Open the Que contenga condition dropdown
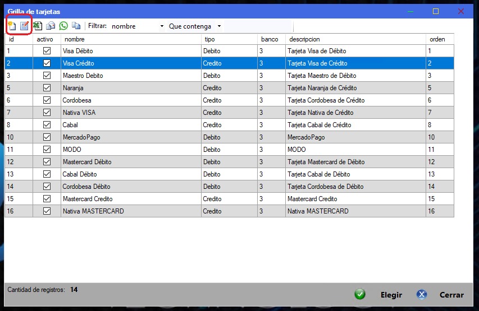The width and height of the screenshot is (479, 311). click(219, 26)
